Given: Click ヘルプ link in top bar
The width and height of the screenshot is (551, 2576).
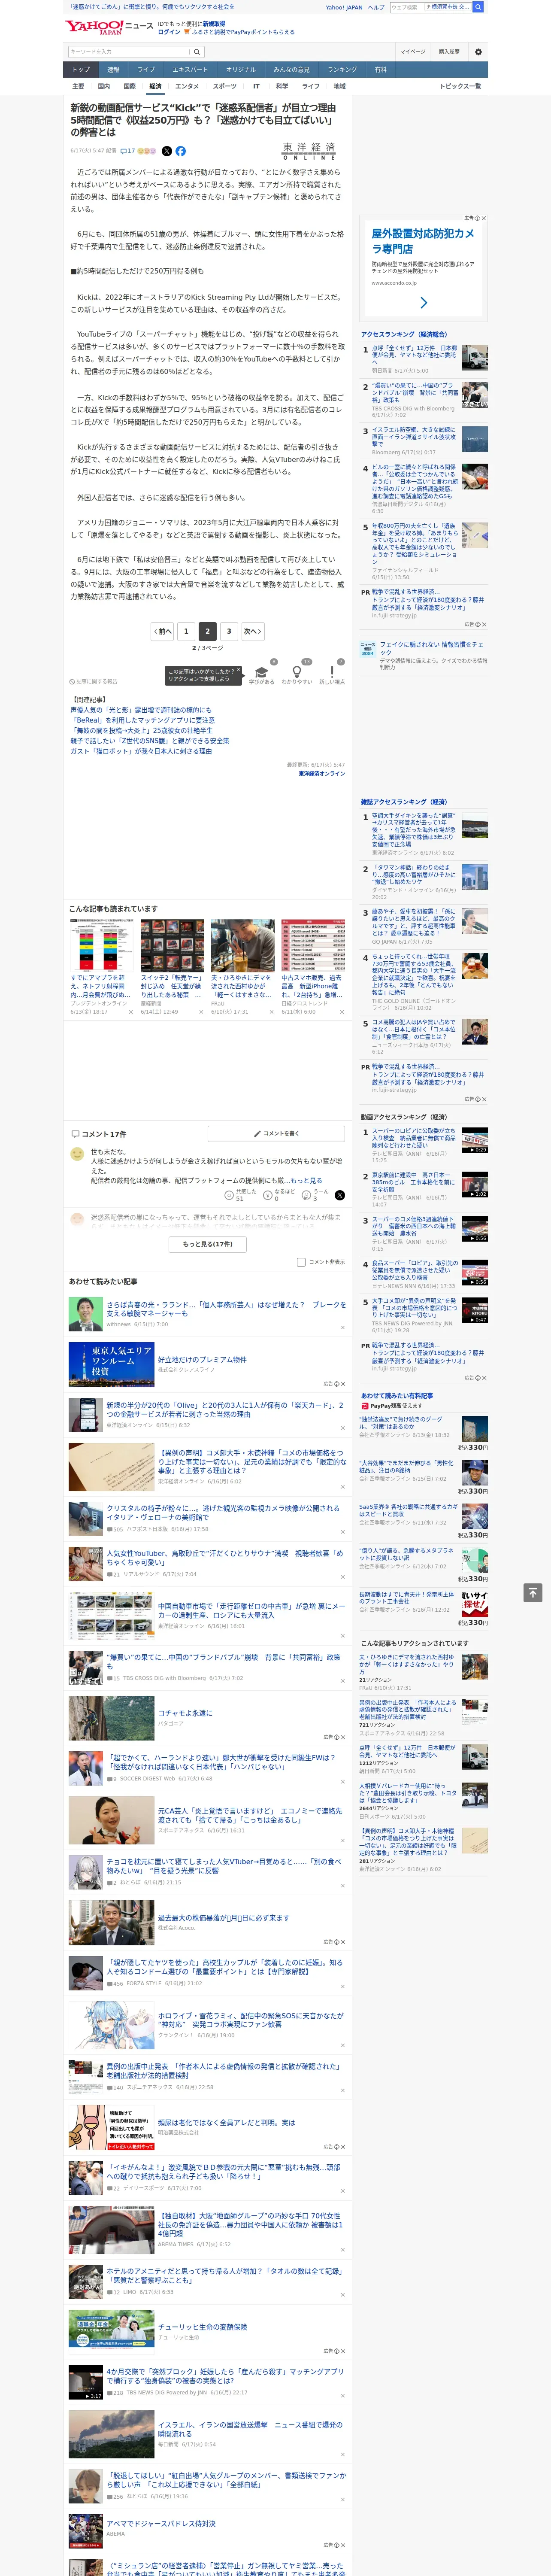Looking at the screenshot, I should tap(375, 7).
